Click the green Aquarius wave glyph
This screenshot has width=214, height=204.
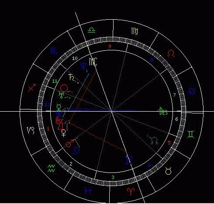(x=52, y=169)
